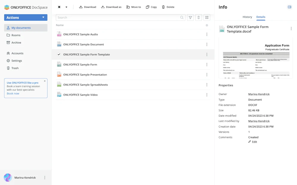Open ONLYOFFICE Sample Form
This screenshot has width=297, height=185.
(80, 65)
